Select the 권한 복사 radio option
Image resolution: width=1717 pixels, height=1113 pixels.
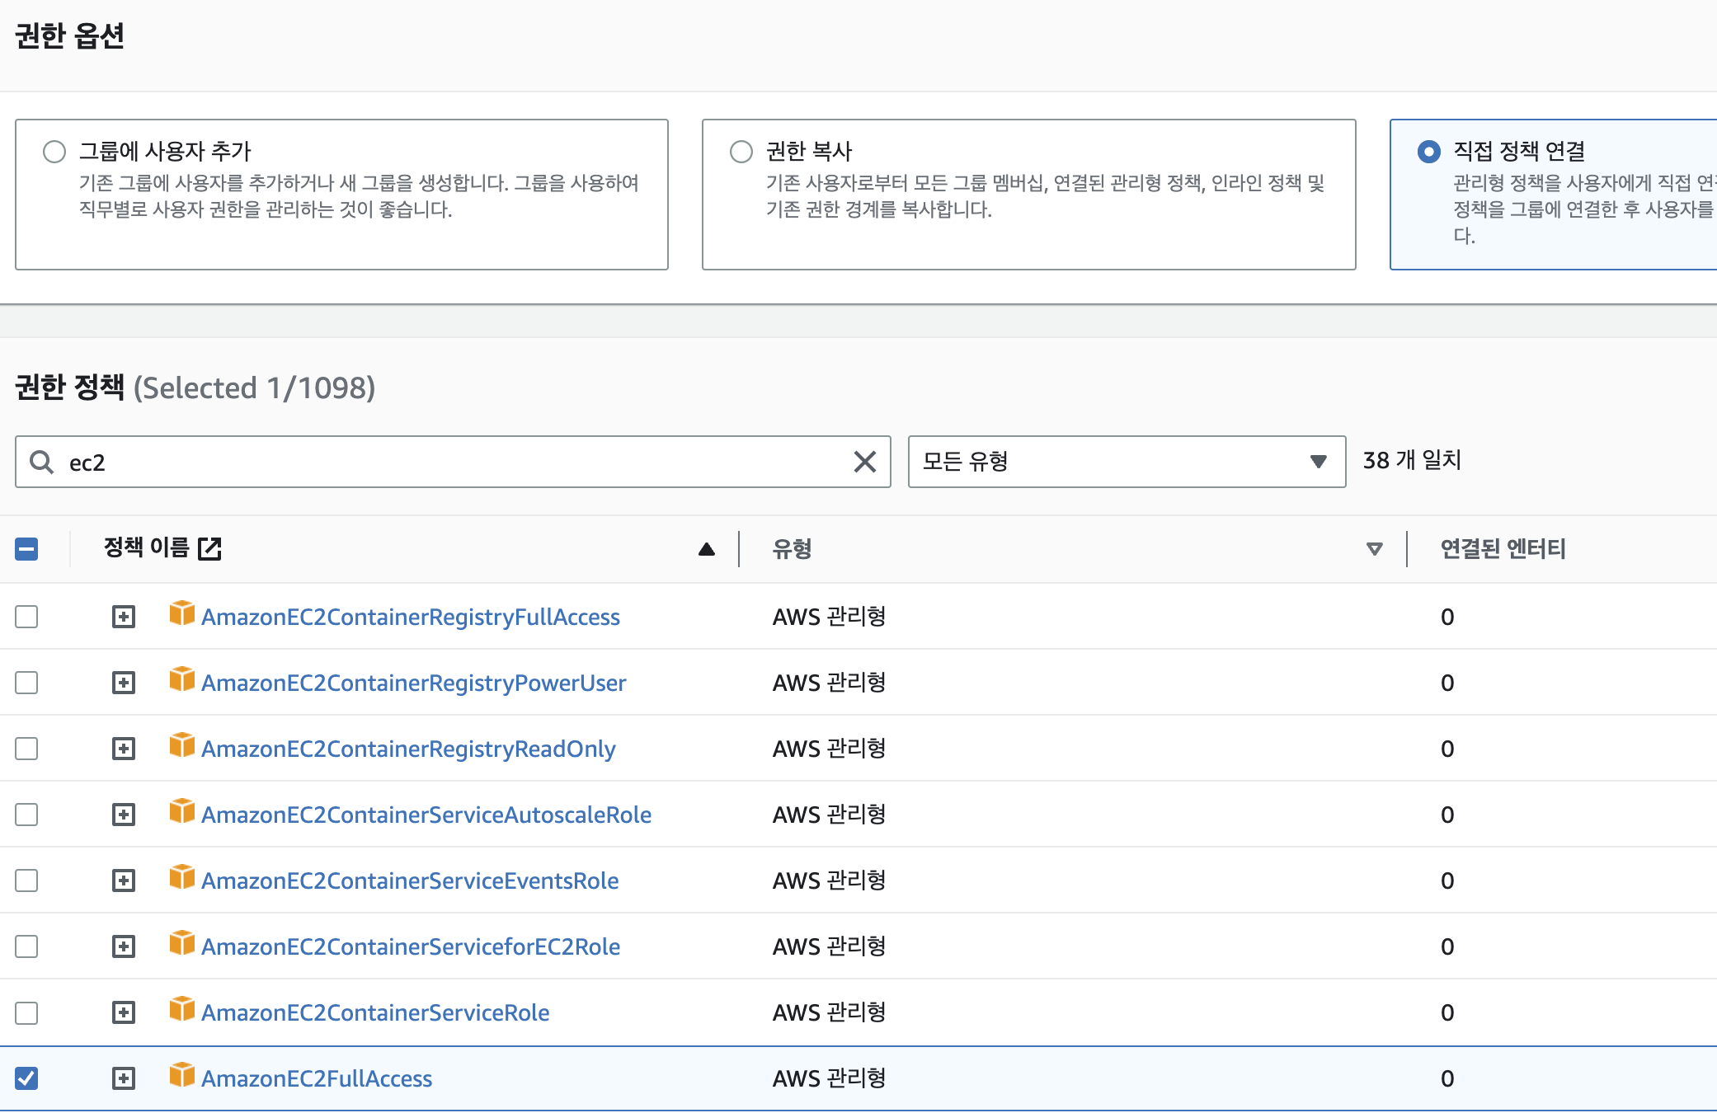tap(741, 152)
